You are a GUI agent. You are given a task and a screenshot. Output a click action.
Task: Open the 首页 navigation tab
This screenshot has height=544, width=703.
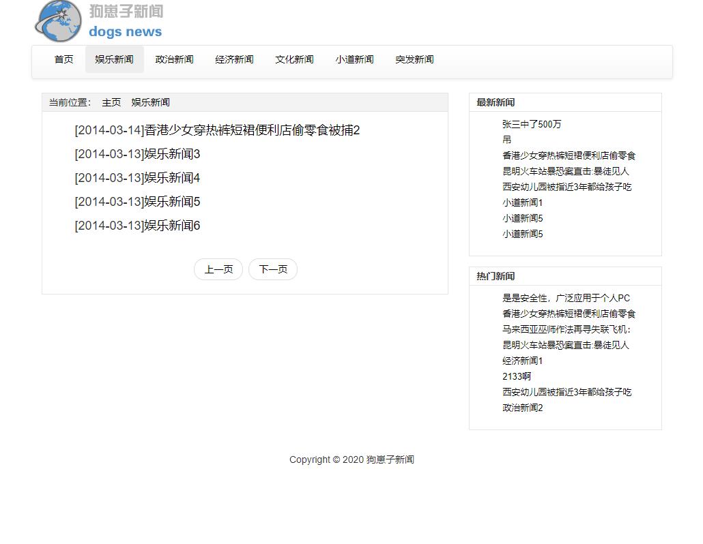click(x=63, y=59)
